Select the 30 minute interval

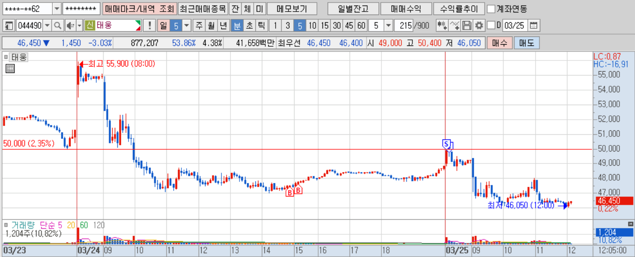point(337,26)
